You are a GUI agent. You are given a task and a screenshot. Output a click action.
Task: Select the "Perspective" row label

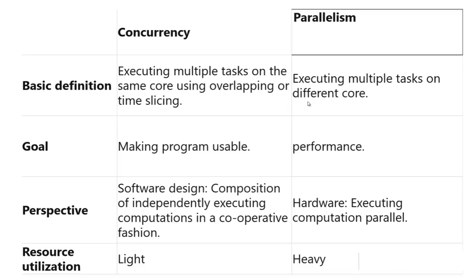(55, 210)
